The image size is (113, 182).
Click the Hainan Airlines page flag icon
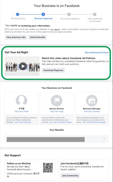[x=57, y=101]
